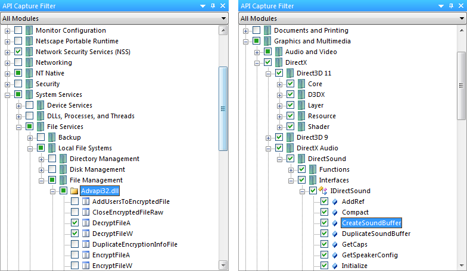
Task: Enable the EncryptFileA checkbox
Action: click(x=75, y=255)
